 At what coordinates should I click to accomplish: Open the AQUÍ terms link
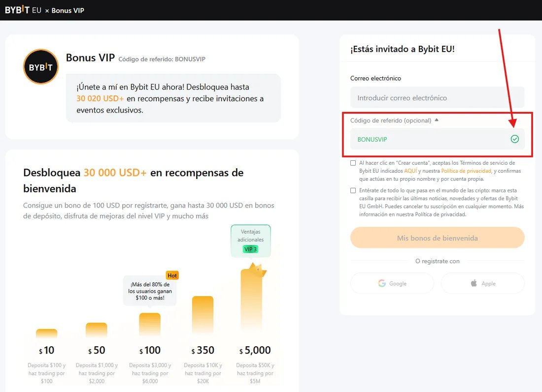coord(410,171)
